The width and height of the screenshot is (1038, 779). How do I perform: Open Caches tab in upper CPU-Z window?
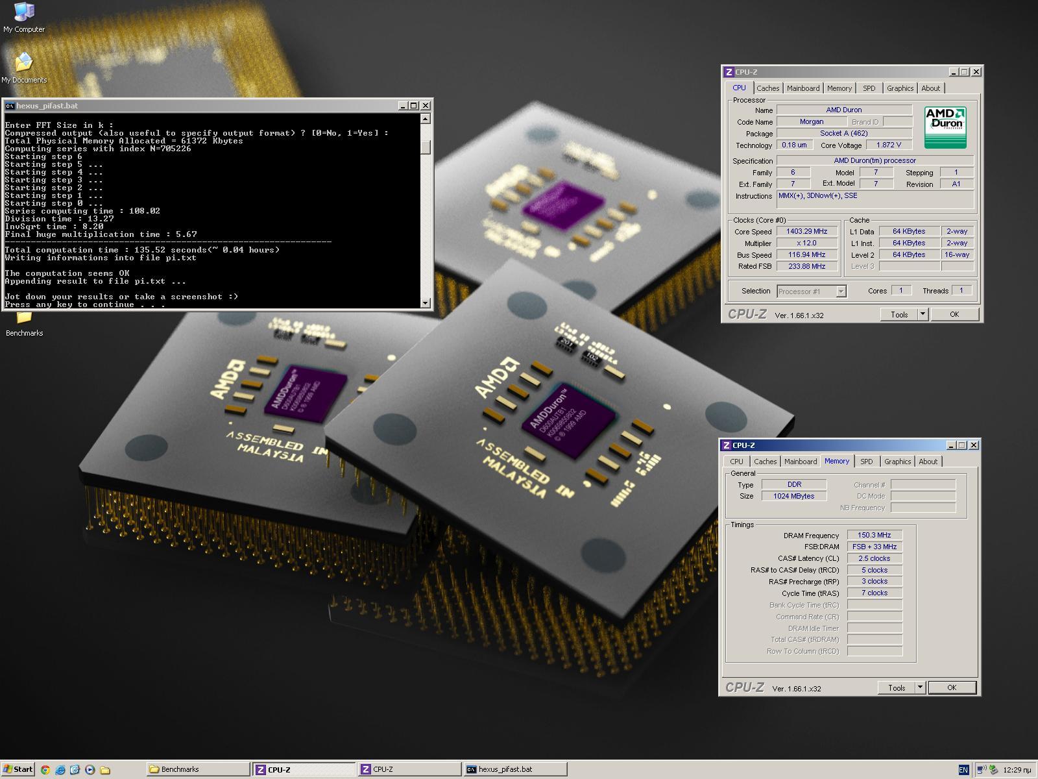767,88
